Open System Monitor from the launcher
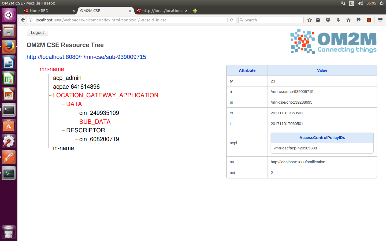The width and height of the screenshot is (386, 241). 9,173
